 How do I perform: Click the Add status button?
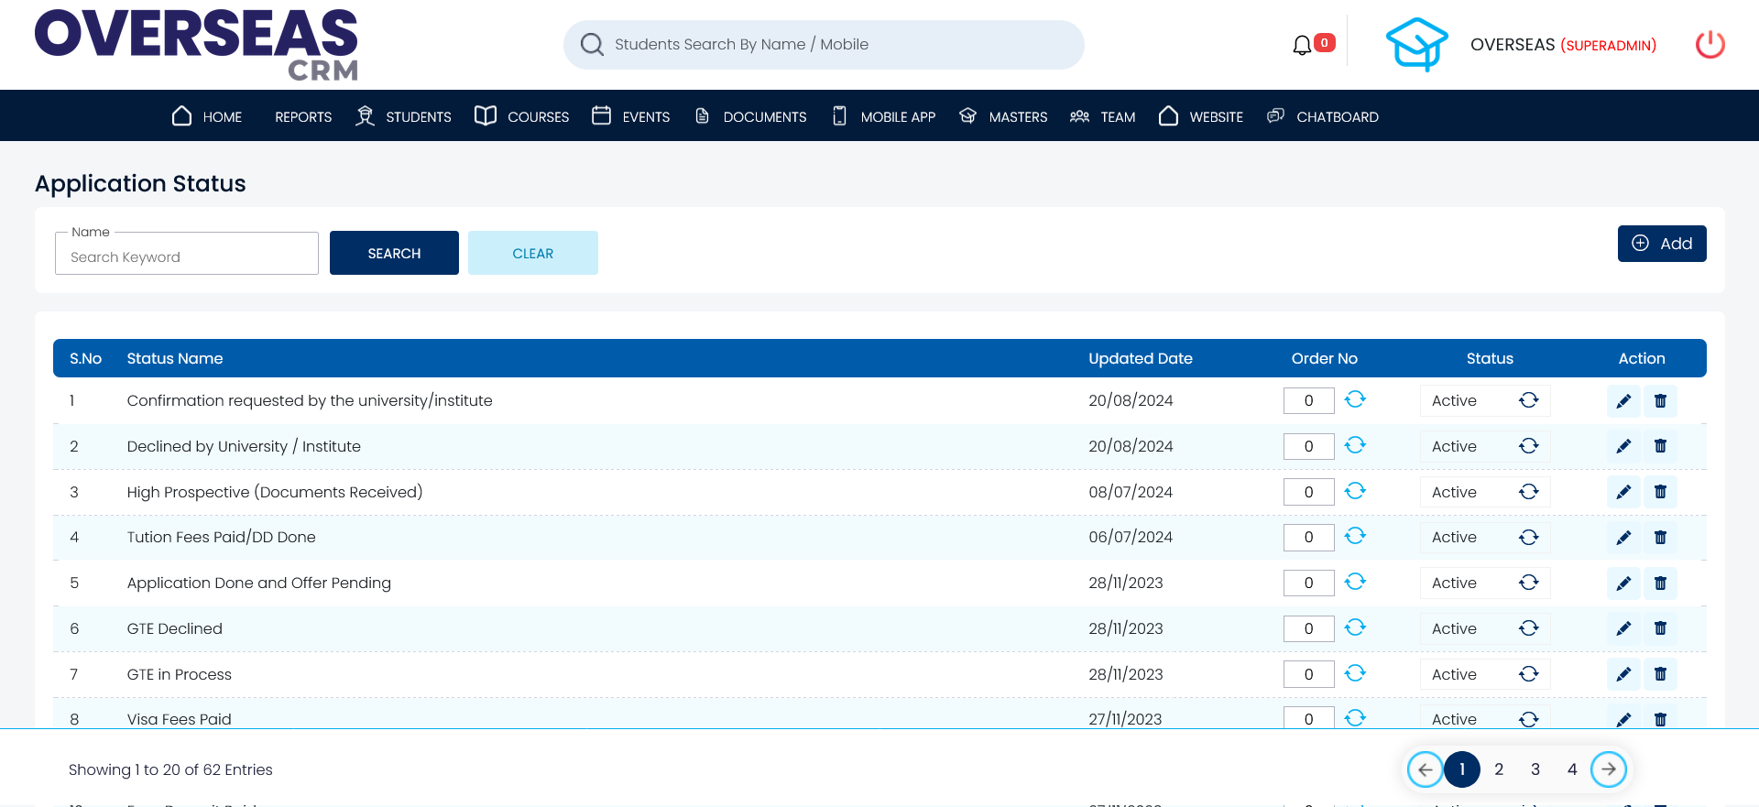1661,244
